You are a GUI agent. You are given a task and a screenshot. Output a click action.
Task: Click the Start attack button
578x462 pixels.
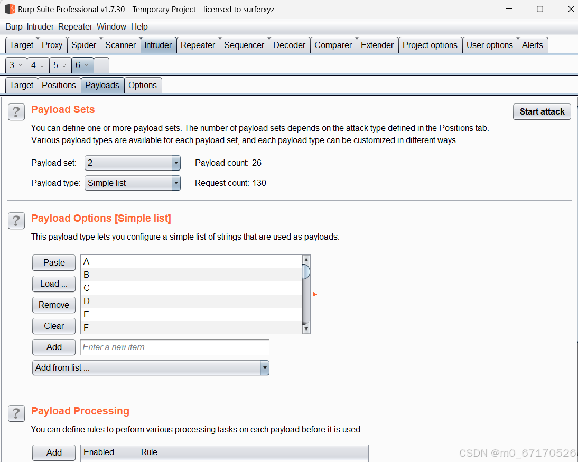click(542, 111)
